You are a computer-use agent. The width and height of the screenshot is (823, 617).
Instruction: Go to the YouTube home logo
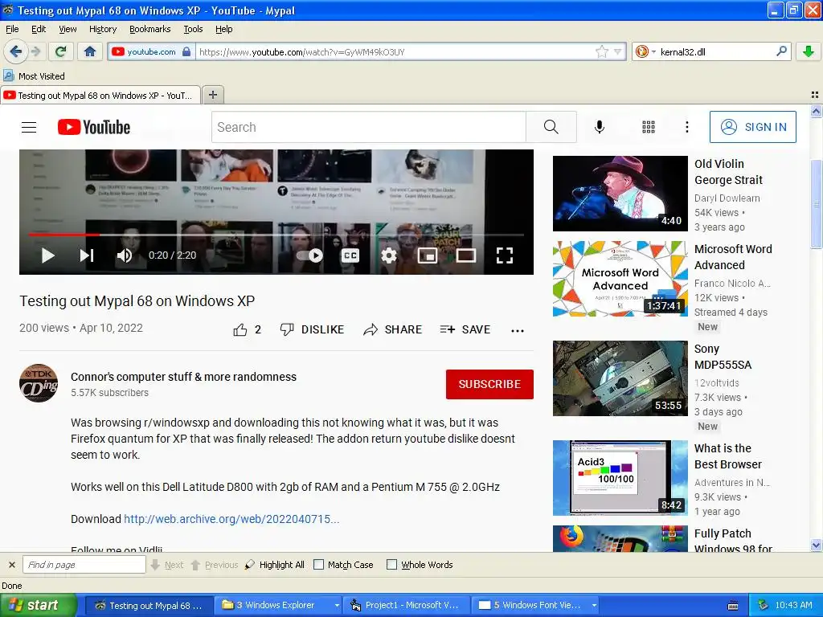(x=94, y=127)
